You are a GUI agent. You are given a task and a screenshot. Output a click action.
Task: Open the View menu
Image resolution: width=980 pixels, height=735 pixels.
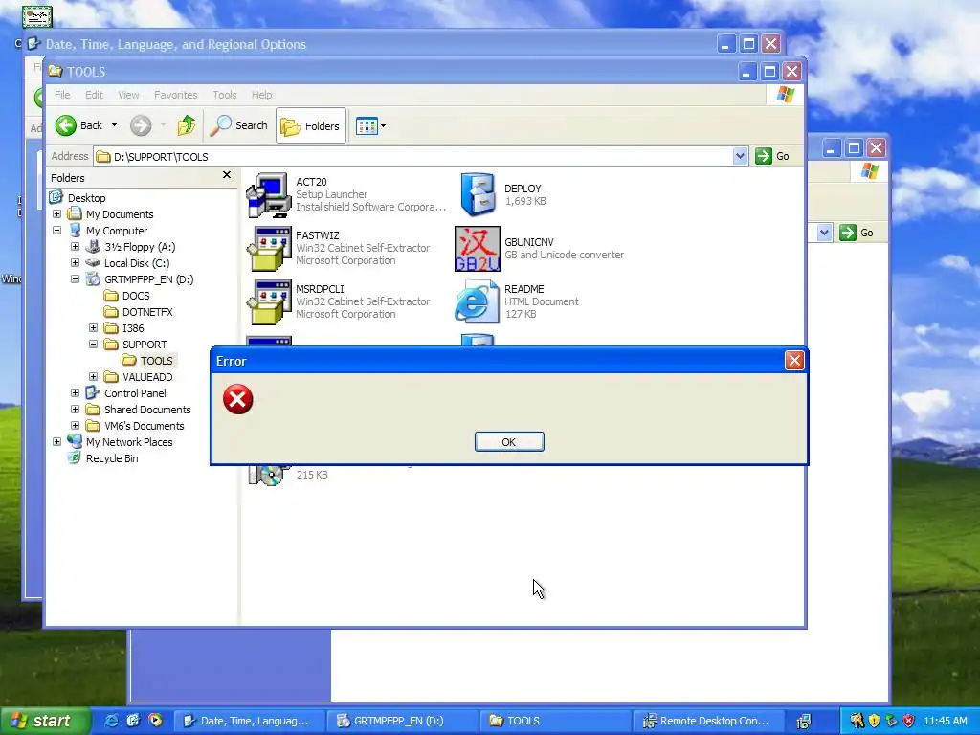(129, 95)
